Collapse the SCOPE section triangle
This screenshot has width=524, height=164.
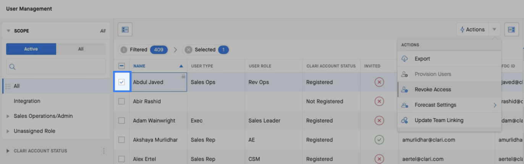tap(8, 31)
